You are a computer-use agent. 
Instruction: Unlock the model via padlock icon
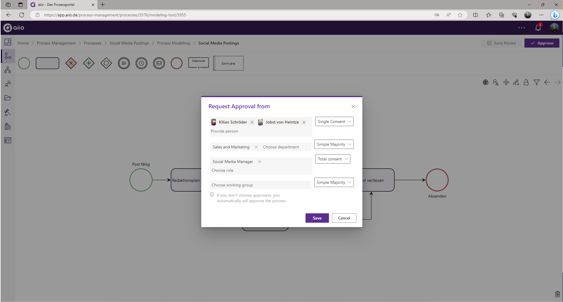tap(526, 82)
